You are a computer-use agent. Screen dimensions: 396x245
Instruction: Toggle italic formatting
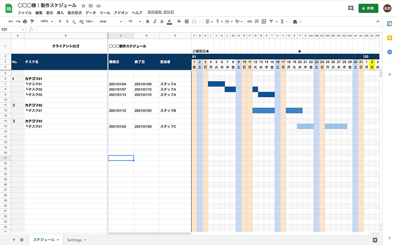pyautogui.click(x=155, y=21)
